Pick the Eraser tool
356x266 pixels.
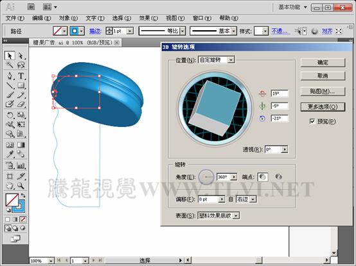point(21,104)
